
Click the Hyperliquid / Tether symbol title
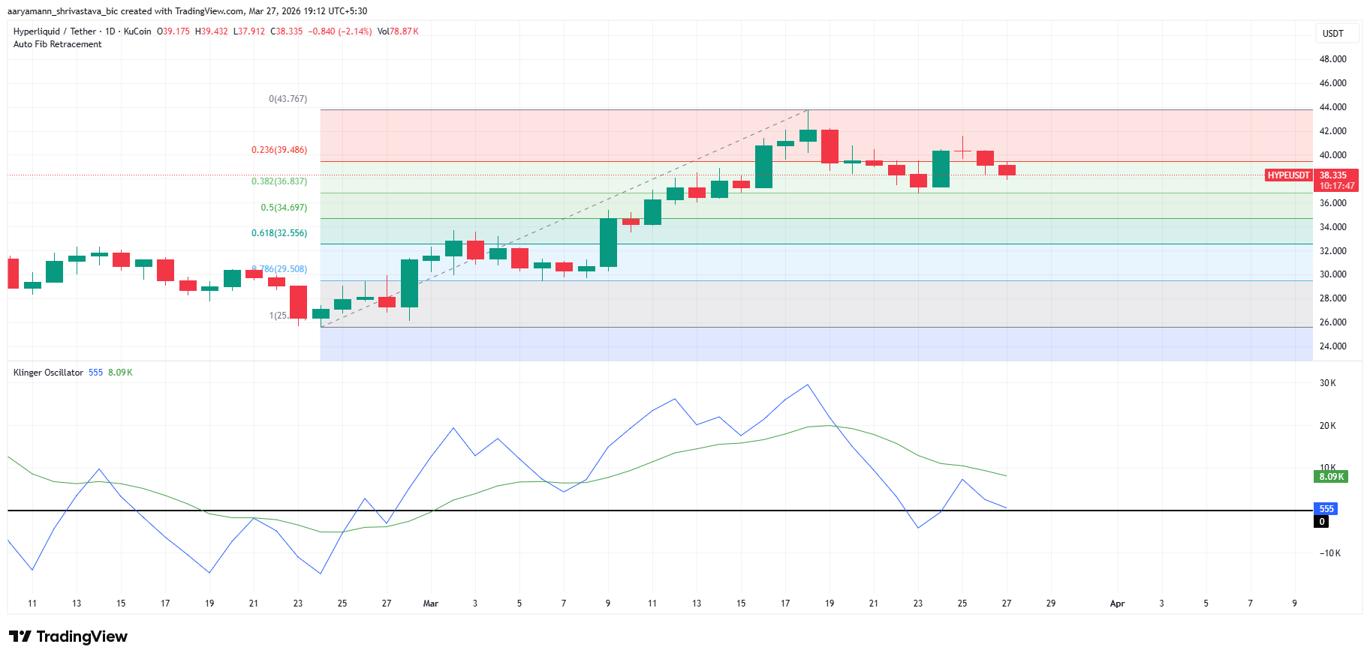pos(55,31)
